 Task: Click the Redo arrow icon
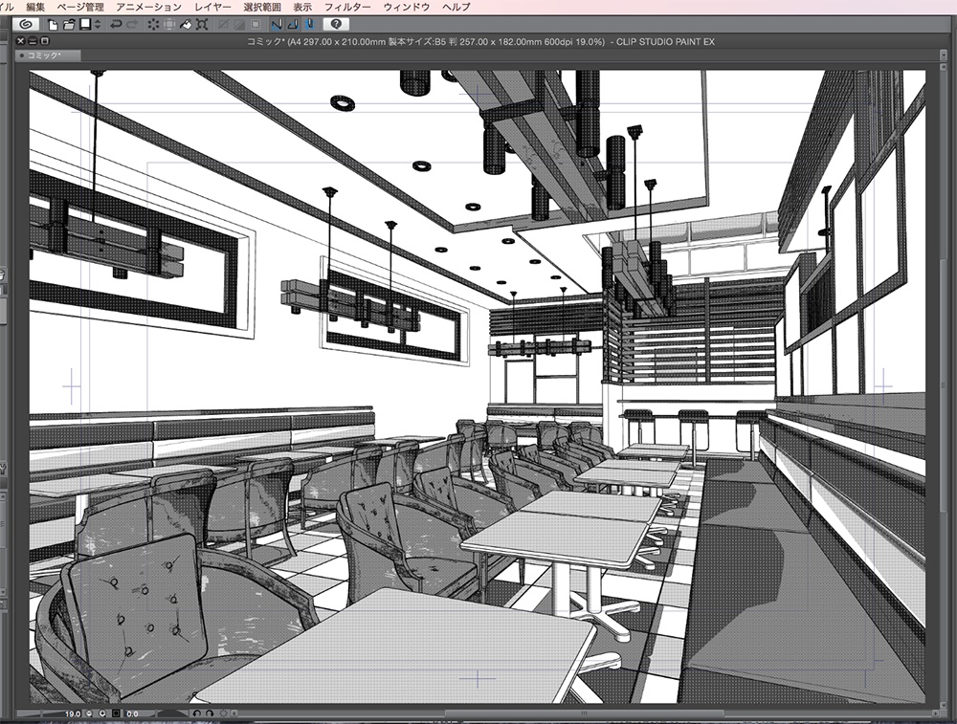(132, 25)
